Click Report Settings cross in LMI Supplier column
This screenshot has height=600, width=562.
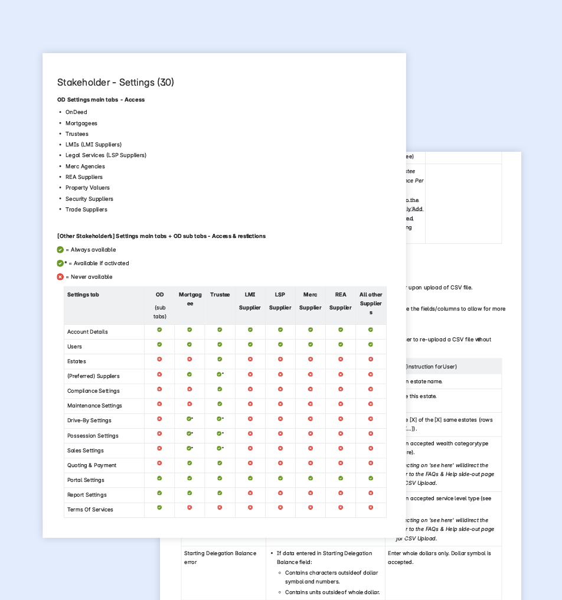(x=250, y=493)
